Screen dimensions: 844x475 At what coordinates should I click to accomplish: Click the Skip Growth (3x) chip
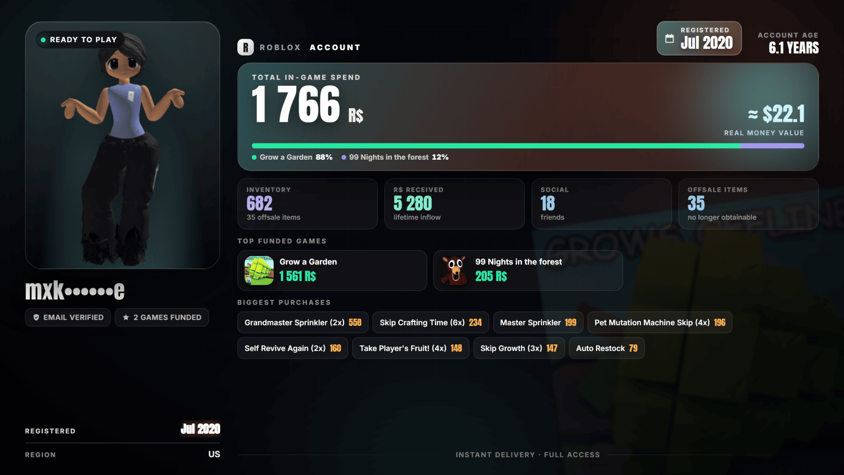(x=519, y=348)
